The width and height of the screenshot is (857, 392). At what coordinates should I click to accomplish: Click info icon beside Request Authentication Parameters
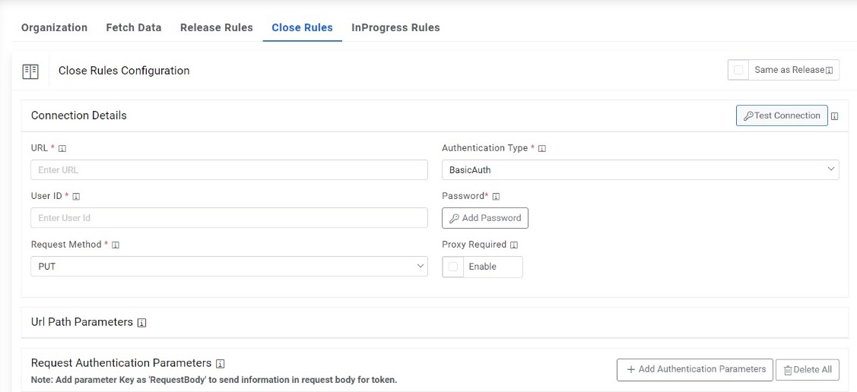coord(221,364)
